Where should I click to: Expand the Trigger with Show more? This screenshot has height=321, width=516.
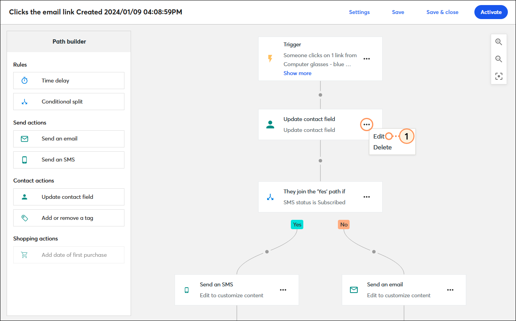[297, 73]
